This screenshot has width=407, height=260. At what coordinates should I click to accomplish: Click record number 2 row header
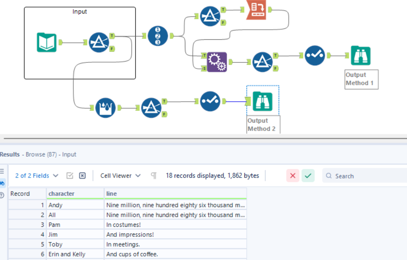(27, 215)
